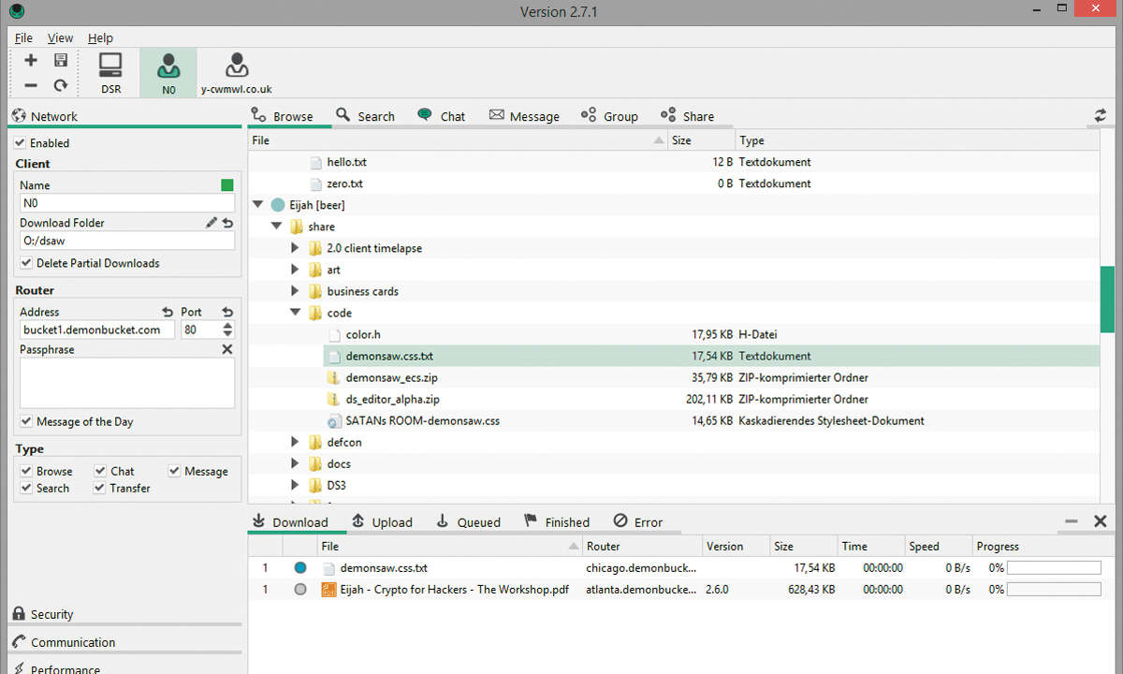This screenshot has width=1123, height=674.
Task: Increase the port number with stepper
Action: coord(227,326)
